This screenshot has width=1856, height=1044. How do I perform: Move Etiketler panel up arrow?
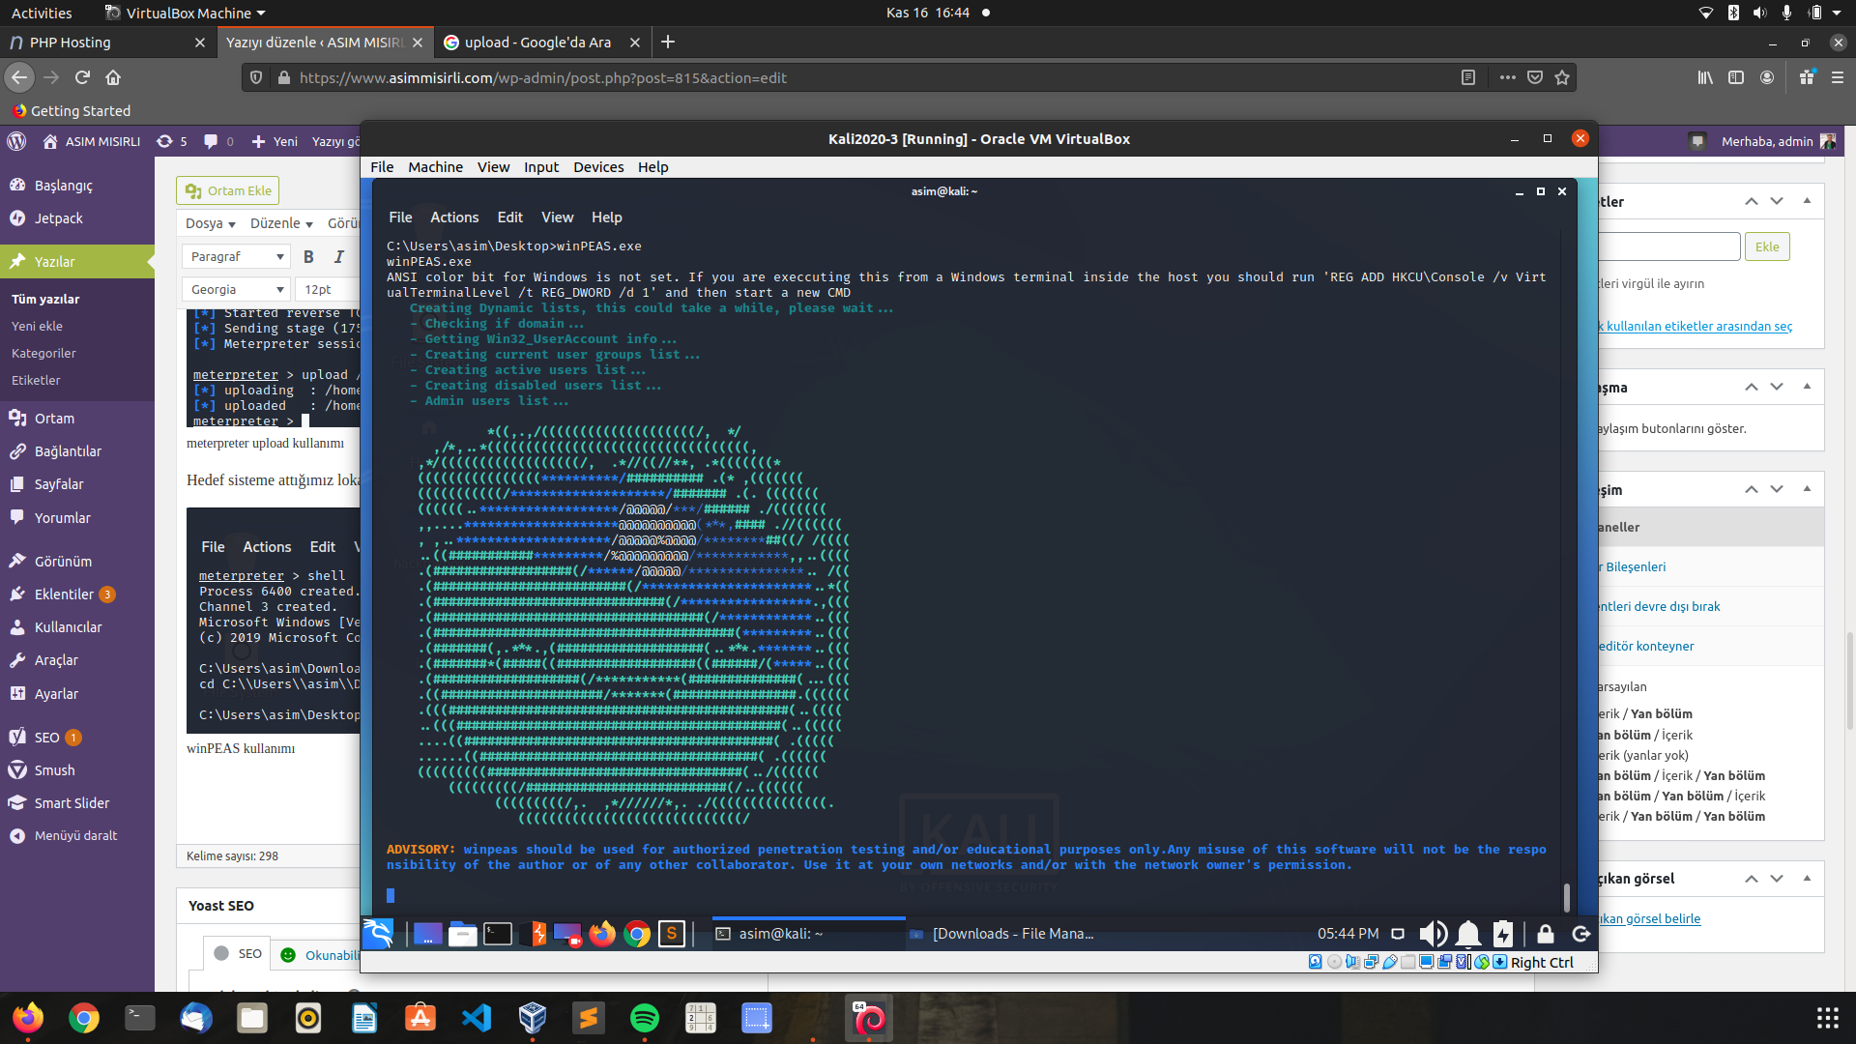tap(1751, 201)
